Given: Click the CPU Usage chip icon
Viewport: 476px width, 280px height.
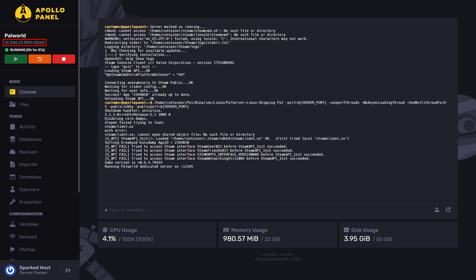Looking at the screenshot, I should (x=105, y=230).
